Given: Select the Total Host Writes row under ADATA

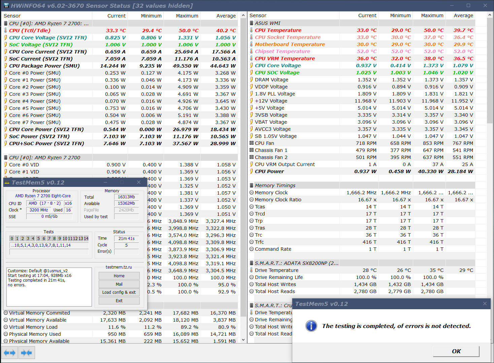Looking at the screenshot, I should 275,284.
